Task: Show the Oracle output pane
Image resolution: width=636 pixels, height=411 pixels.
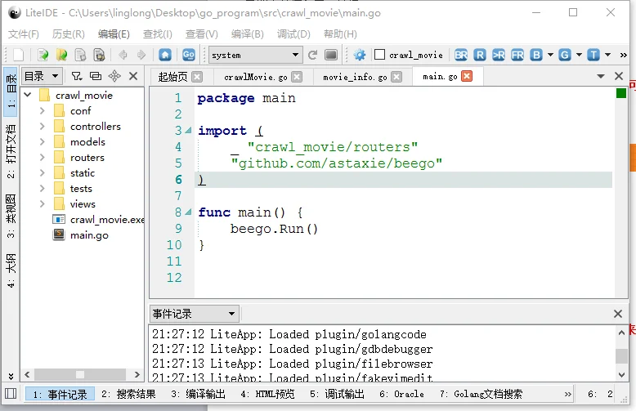Action: [402, 394]
